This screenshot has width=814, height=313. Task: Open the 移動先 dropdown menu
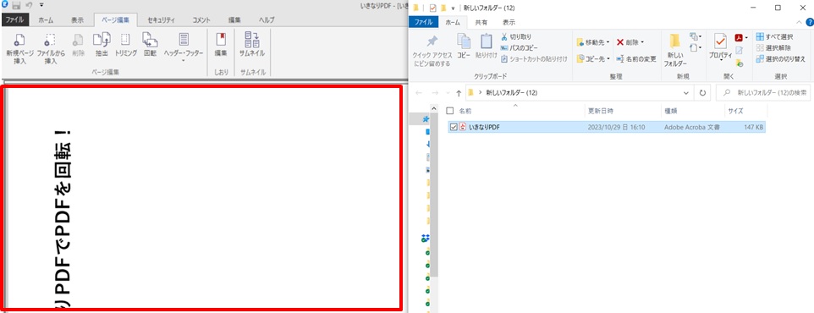click(593, 42)
